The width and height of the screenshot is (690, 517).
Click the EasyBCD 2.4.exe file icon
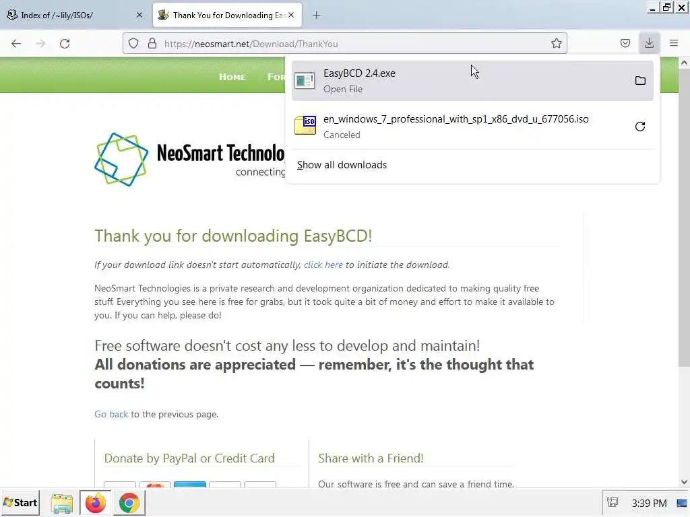pos(305,81)
